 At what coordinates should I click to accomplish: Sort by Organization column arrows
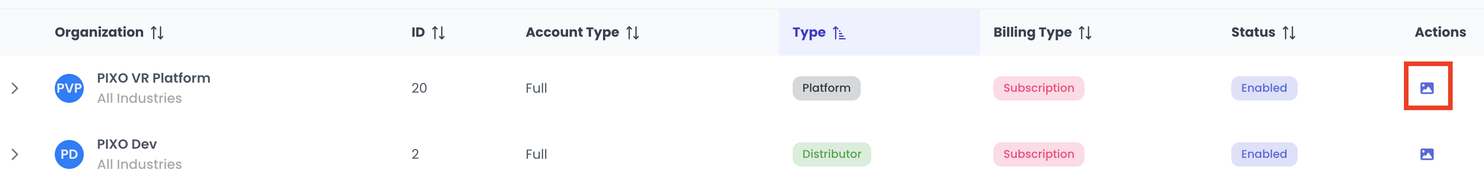157,33
